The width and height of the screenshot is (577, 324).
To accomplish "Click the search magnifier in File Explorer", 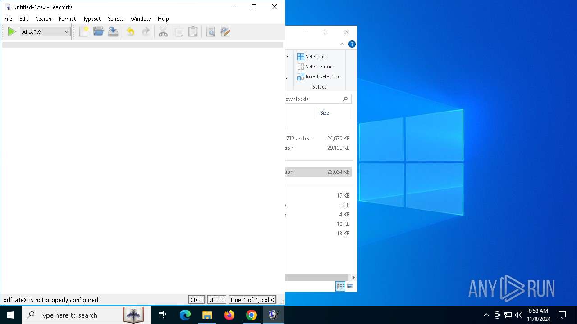I will [x=345, y=99].
